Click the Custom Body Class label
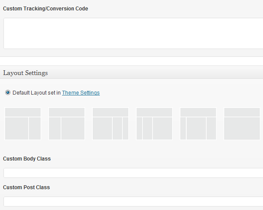Screen dimensions: 263x210 coord(27,159)
